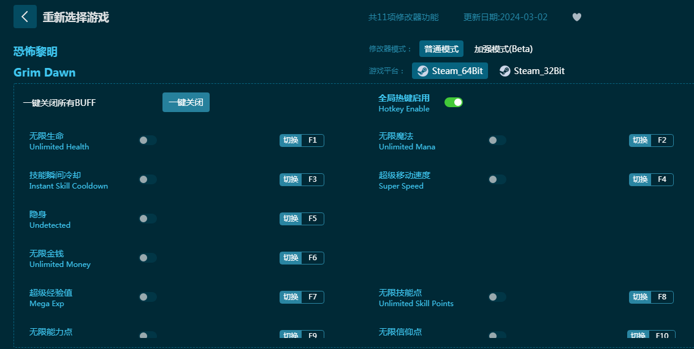The image size is (694, 349).
Task: Click the 一键关闭 button
Action: [x=186, y=102]
